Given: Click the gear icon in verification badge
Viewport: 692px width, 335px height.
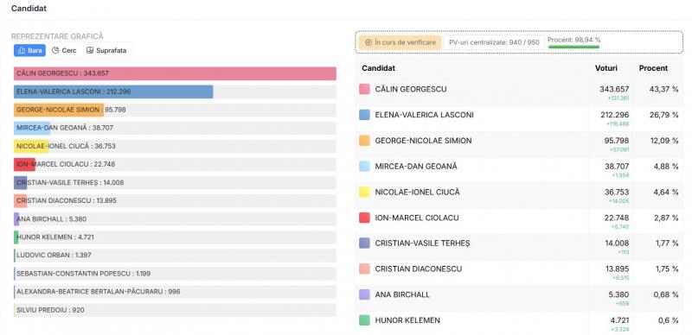Looking at the screenshot, I should point(368,42).
